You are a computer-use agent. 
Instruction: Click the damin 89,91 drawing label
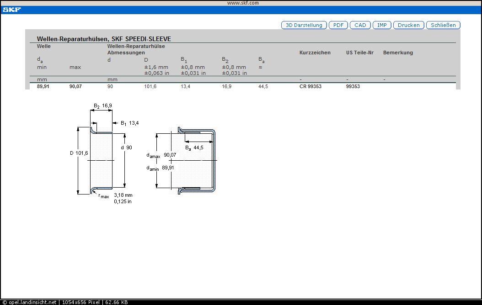[x=160, y=168]
